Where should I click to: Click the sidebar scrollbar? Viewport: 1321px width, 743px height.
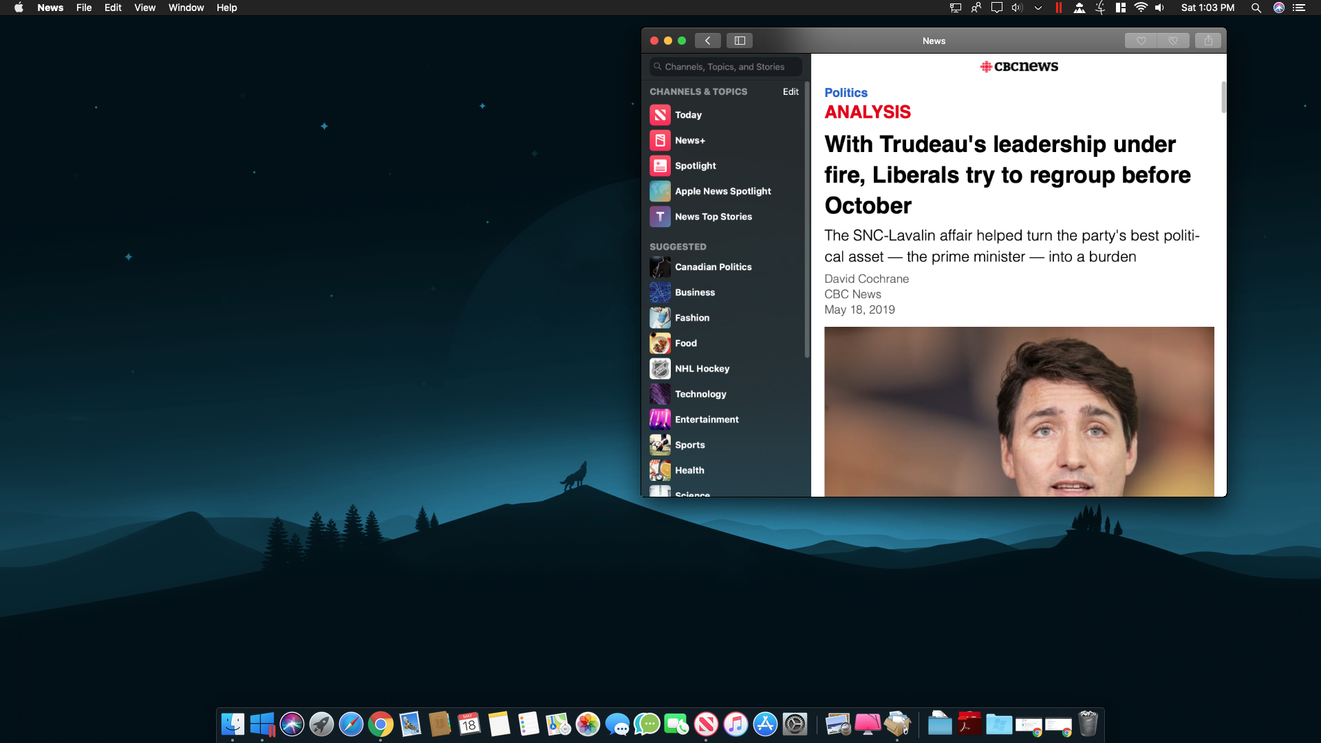[x=807, y=219]
